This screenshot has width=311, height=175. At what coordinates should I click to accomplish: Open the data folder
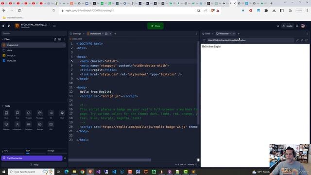click(9, 51)
